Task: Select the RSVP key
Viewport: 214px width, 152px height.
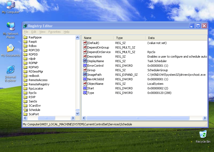Action: coord(32,97)
